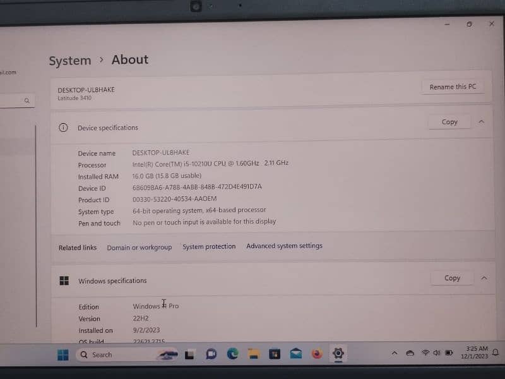Click the Settings sidebar scrollbar

[x=36, y=226]
